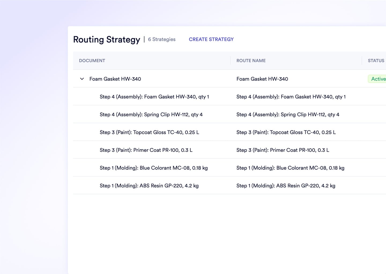Click Step 1 ABS Resin entry under Route Name

[x=286, y=185]
